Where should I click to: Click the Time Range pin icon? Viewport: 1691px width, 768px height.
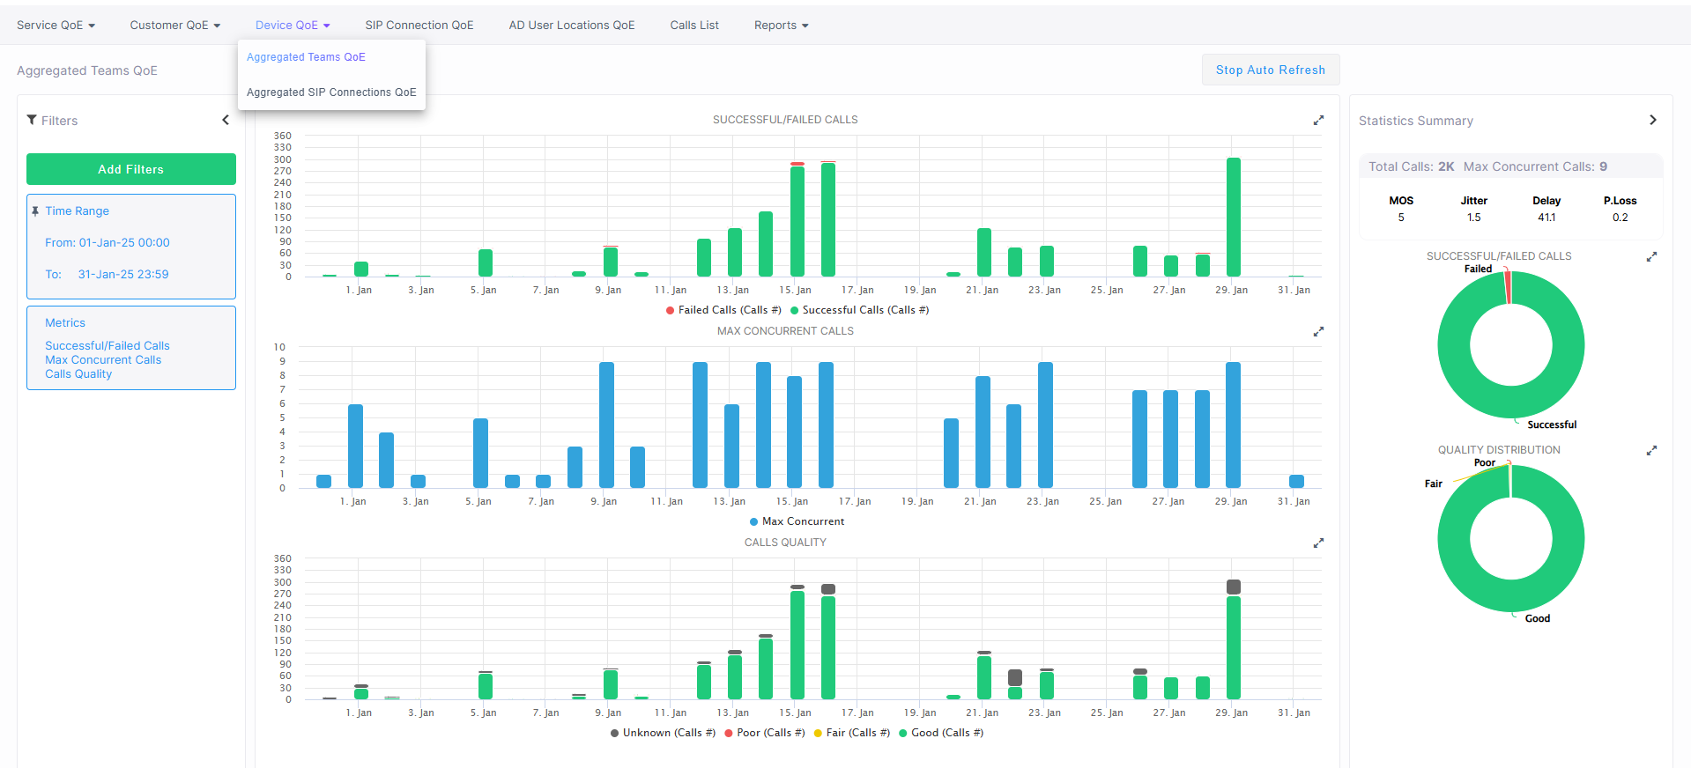point(35,211)
